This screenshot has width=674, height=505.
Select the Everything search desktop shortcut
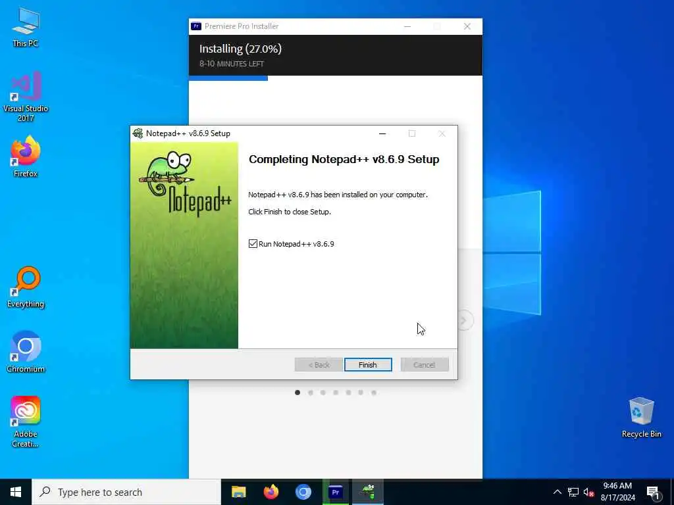pos(26,287)
